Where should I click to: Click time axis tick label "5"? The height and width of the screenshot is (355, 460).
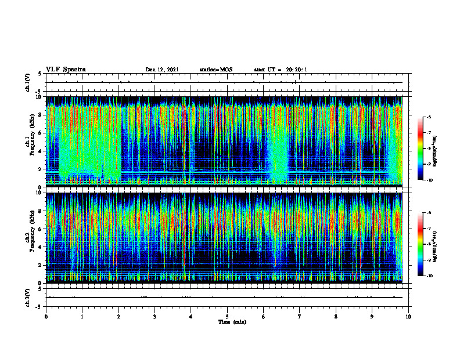(227, 317)
